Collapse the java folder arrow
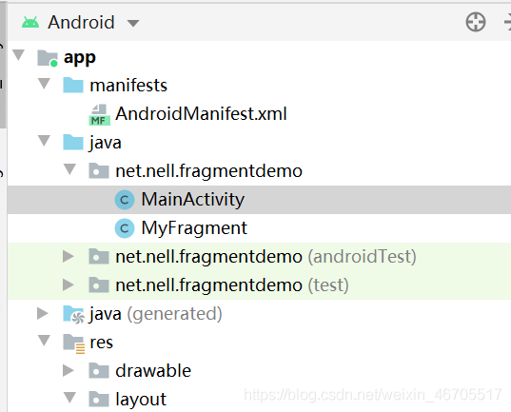This screenshot has width=511, height=412. click(44, 141)
